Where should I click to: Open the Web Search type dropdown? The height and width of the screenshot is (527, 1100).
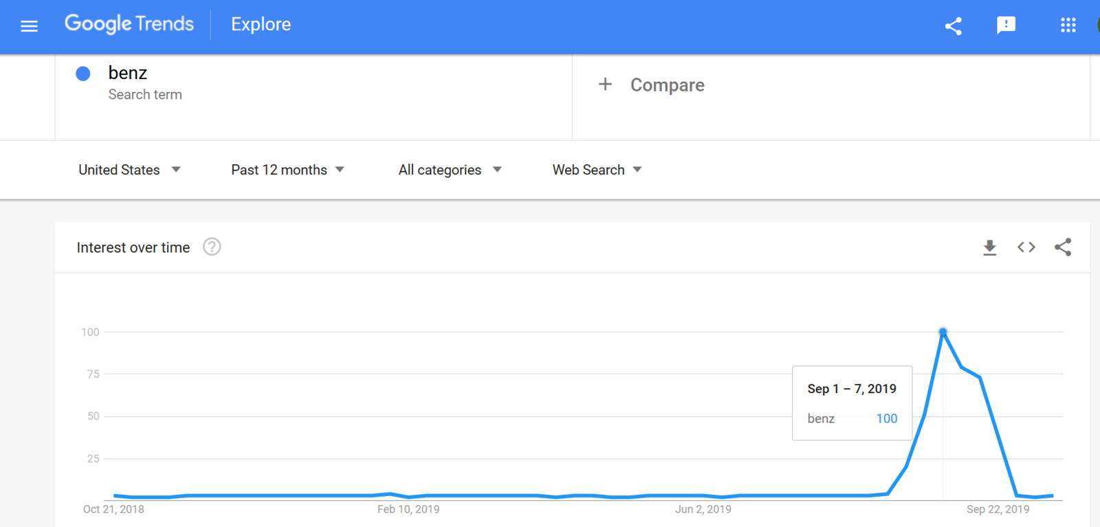coord(597,170)
